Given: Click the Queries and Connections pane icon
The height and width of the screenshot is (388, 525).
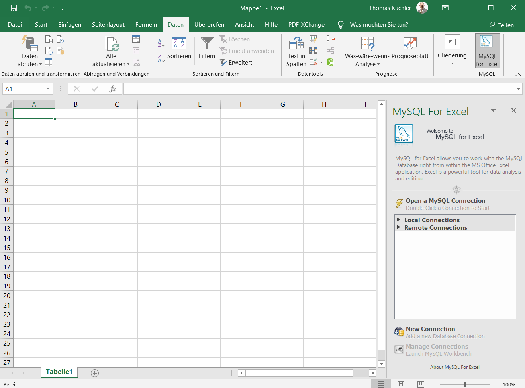Looking at the screenshot, I should click(x=136, y=39).
